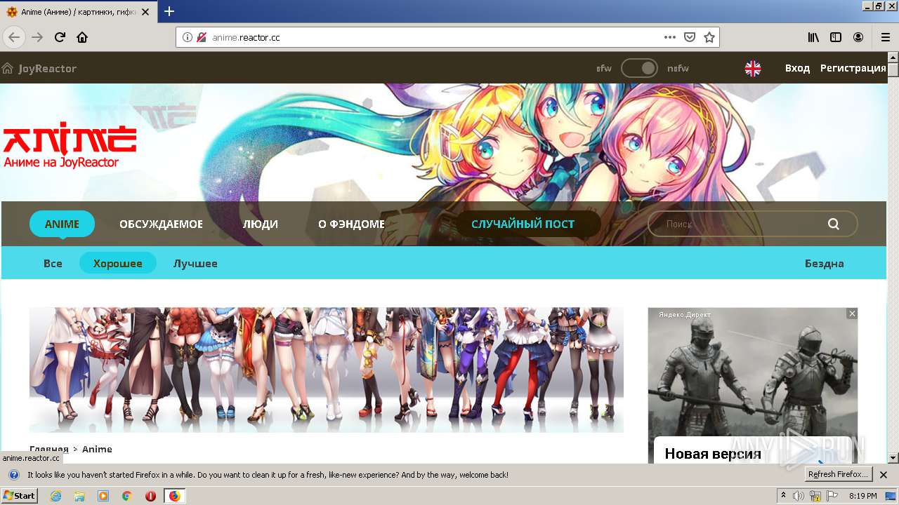Open a new tab with plus button
The width and height of the screenshot is (899, 505).
pos(169,11)
